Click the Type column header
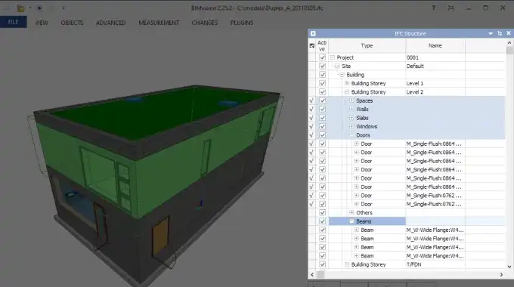The height and width of the screenshot is (287, 514). pyautogui.click(x=367, y=45)
